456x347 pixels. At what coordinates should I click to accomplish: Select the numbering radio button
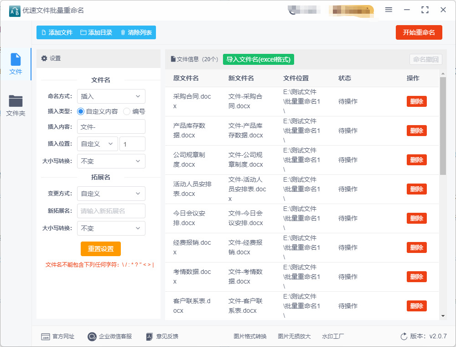click(x=127, y=111)
